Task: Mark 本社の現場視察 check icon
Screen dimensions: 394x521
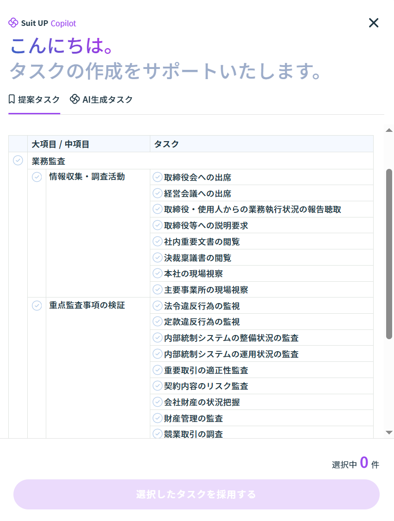Action: [158, 273]
